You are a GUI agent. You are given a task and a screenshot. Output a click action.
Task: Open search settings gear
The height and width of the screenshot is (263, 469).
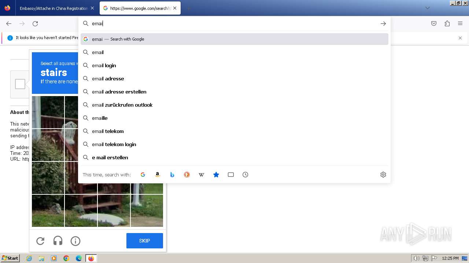tap(383, 175)
